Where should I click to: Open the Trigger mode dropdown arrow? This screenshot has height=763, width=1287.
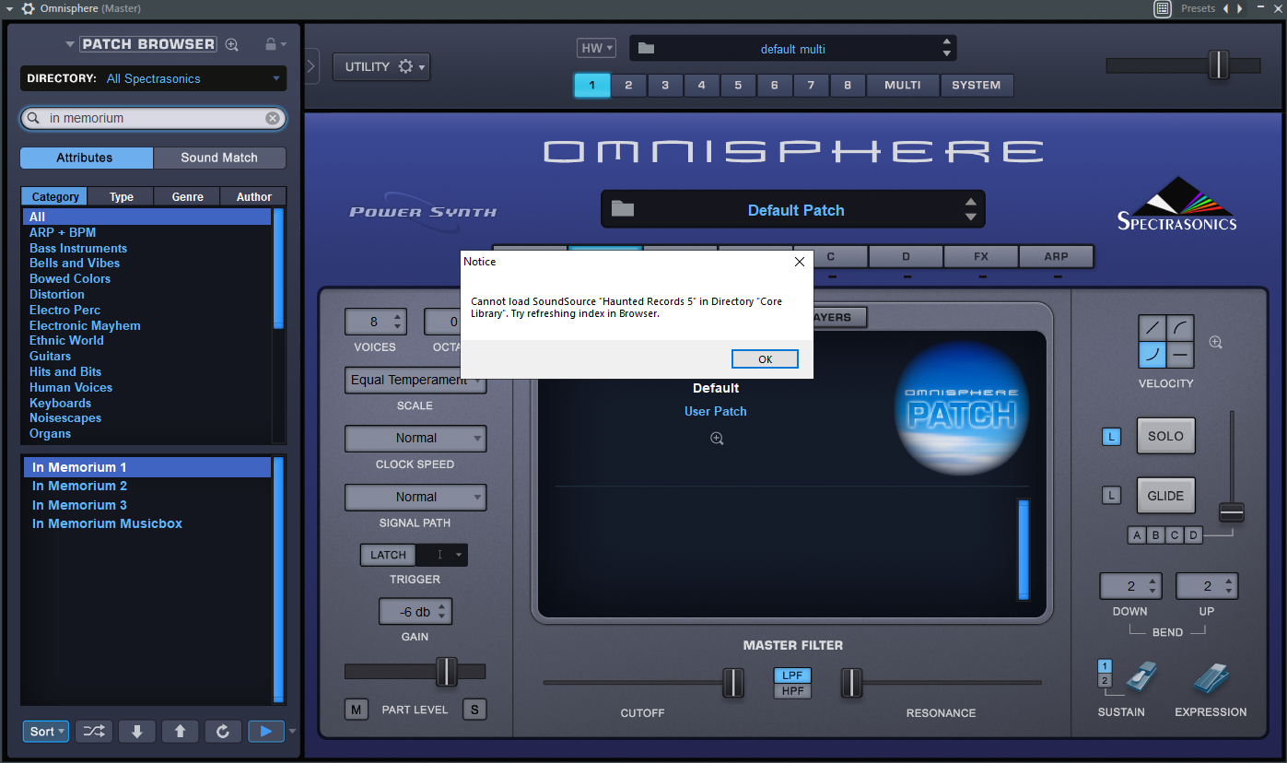tap(460, 555)
